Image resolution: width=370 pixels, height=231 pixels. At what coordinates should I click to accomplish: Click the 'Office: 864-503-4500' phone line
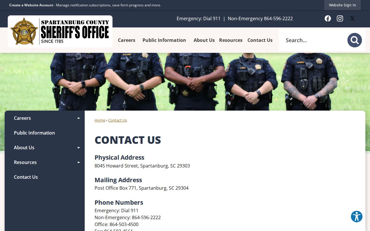click(116, 224)
